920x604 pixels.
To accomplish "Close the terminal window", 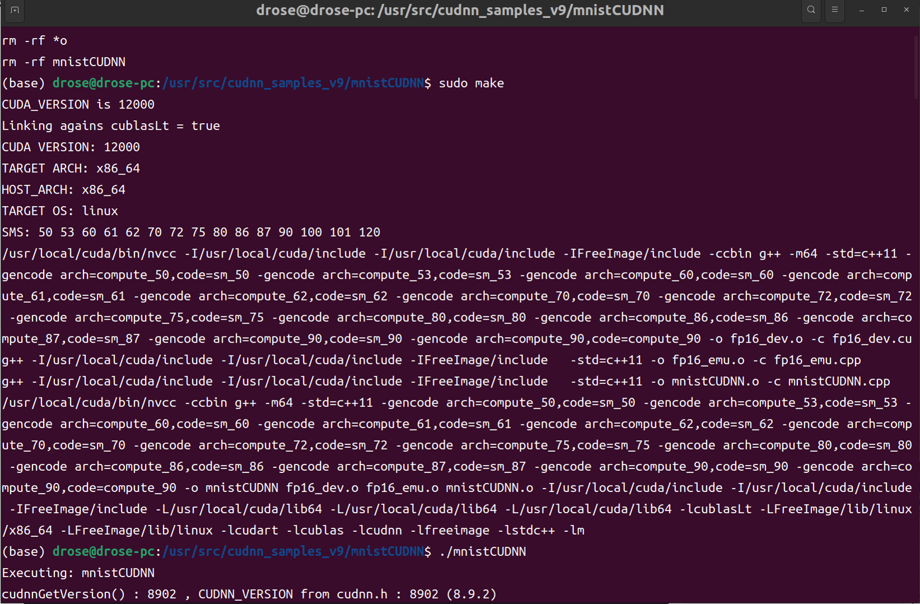I will [907, 10].
